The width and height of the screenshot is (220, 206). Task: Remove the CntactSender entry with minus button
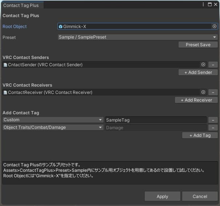(x=213, y=64)
